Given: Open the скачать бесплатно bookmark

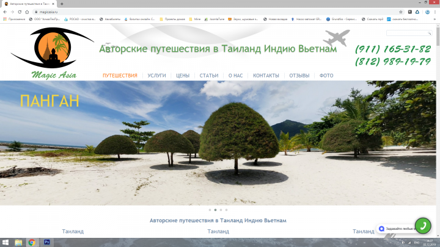Looking at the screenshot, I should point(402,20).
